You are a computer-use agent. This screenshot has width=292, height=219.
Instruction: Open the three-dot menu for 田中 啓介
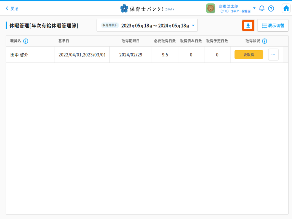[273, 55]
